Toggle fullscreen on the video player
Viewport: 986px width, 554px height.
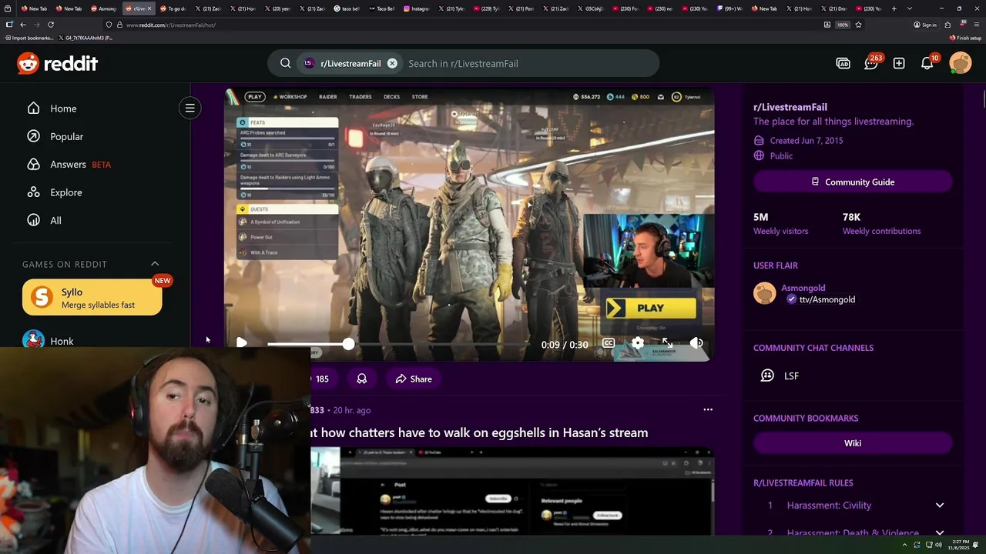tap(667, 344)
